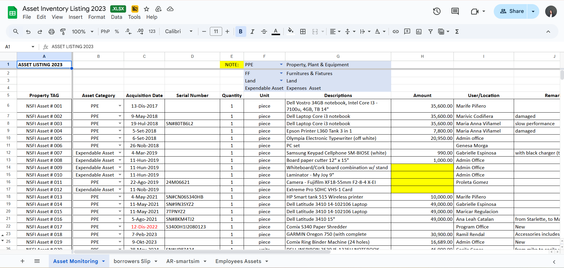Viewport: 564px width, 268px height.
Task: Click the Print icon in toolbar
Action: click(51, 32)
